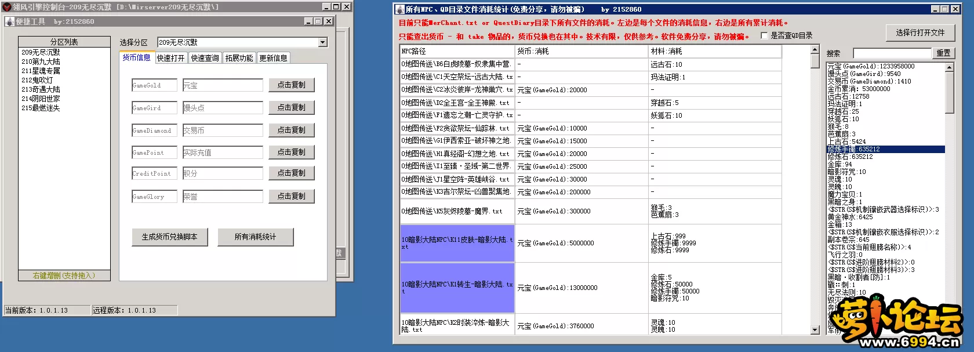The width and height of the screenshot is (974, 352).
Task: Select 副本卷宗:645 in totals list
Action: click(x=886, y=239)
